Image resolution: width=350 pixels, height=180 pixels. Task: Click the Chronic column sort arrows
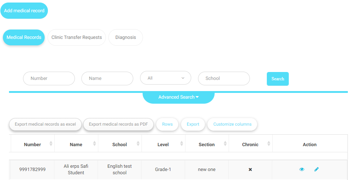[269, 144]
